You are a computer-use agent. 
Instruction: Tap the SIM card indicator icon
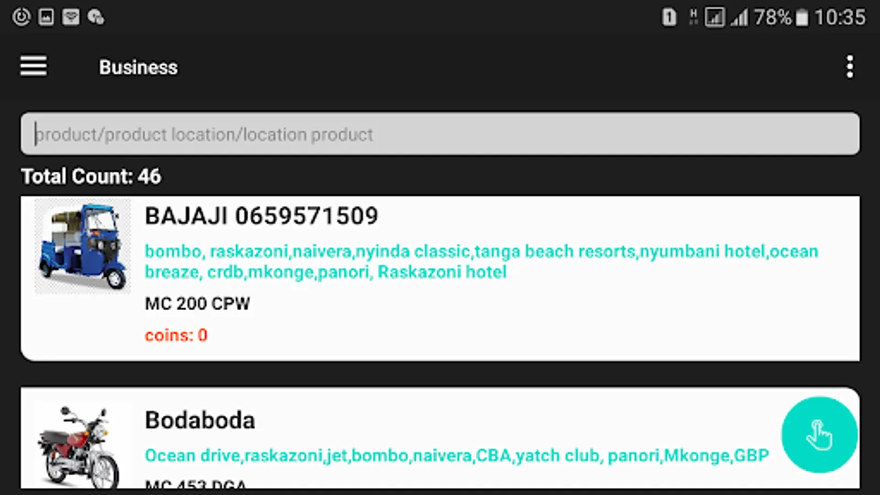[669, 17]
